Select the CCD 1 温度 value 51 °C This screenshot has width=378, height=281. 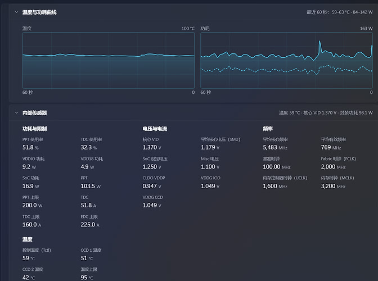87,258
